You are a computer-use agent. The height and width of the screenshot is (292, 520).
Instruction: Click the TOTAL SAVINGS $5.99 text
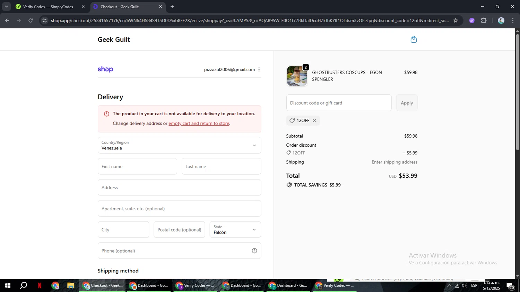(317, 185)
